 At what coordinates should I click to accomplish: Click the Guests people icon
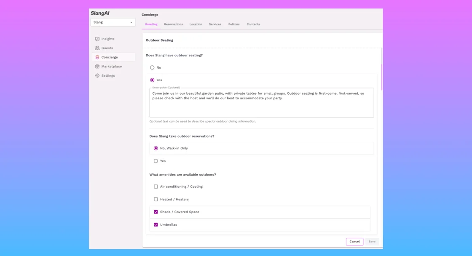point(97,48)
